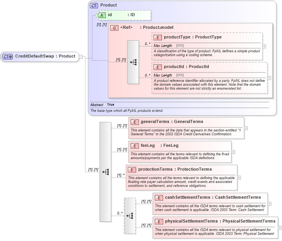The width and height of the screenshot is (282, 241).
Task: Click the protectionTerms description text
Action: pos(181,182)
